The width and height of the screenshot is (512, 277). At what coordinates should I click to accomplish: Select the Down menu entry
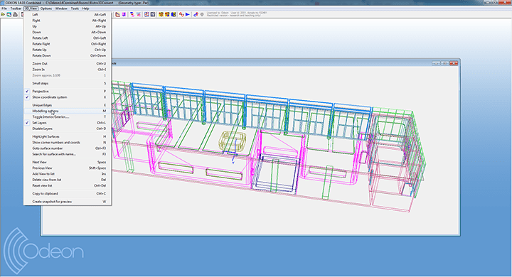68,32
